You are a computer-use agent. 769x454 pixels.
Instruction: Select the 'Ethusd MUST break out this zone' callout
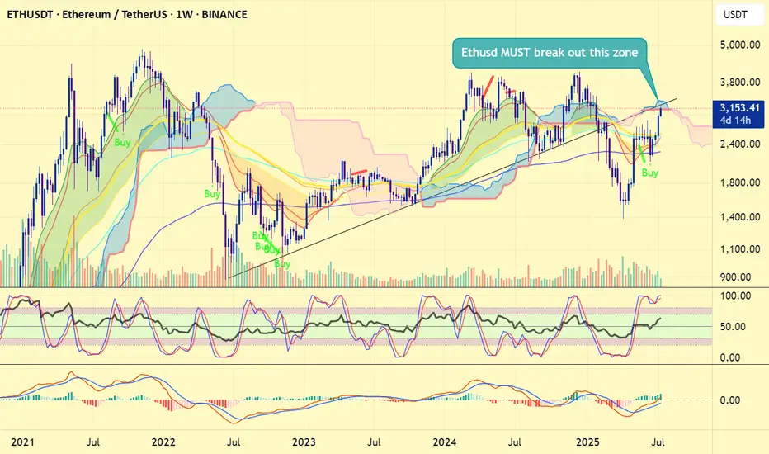[x=550, y=53]
